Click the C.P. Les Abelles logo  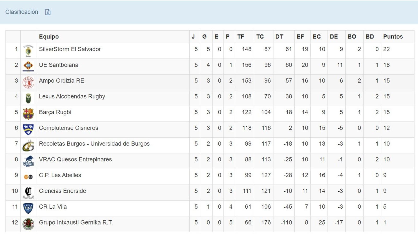pyautogui.click(x=28, y=177)
